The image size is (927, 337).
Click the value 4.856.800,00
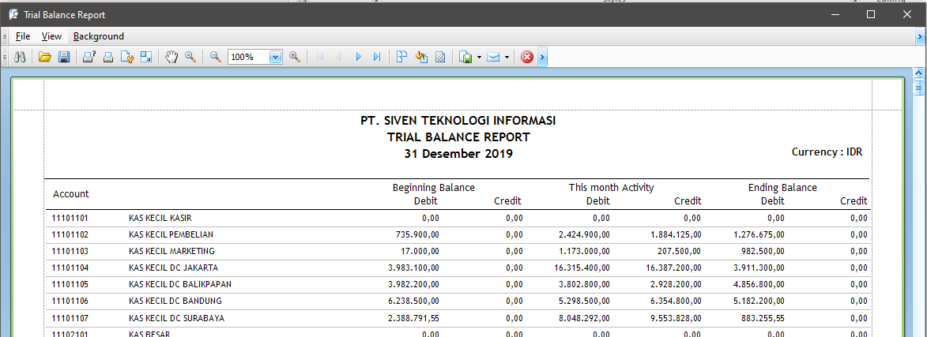pos(759,284)
